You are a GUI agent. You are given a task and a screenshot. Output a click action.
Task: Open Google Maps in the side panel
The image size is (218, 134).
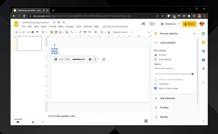pyautogui.click(x=203, y=69)
